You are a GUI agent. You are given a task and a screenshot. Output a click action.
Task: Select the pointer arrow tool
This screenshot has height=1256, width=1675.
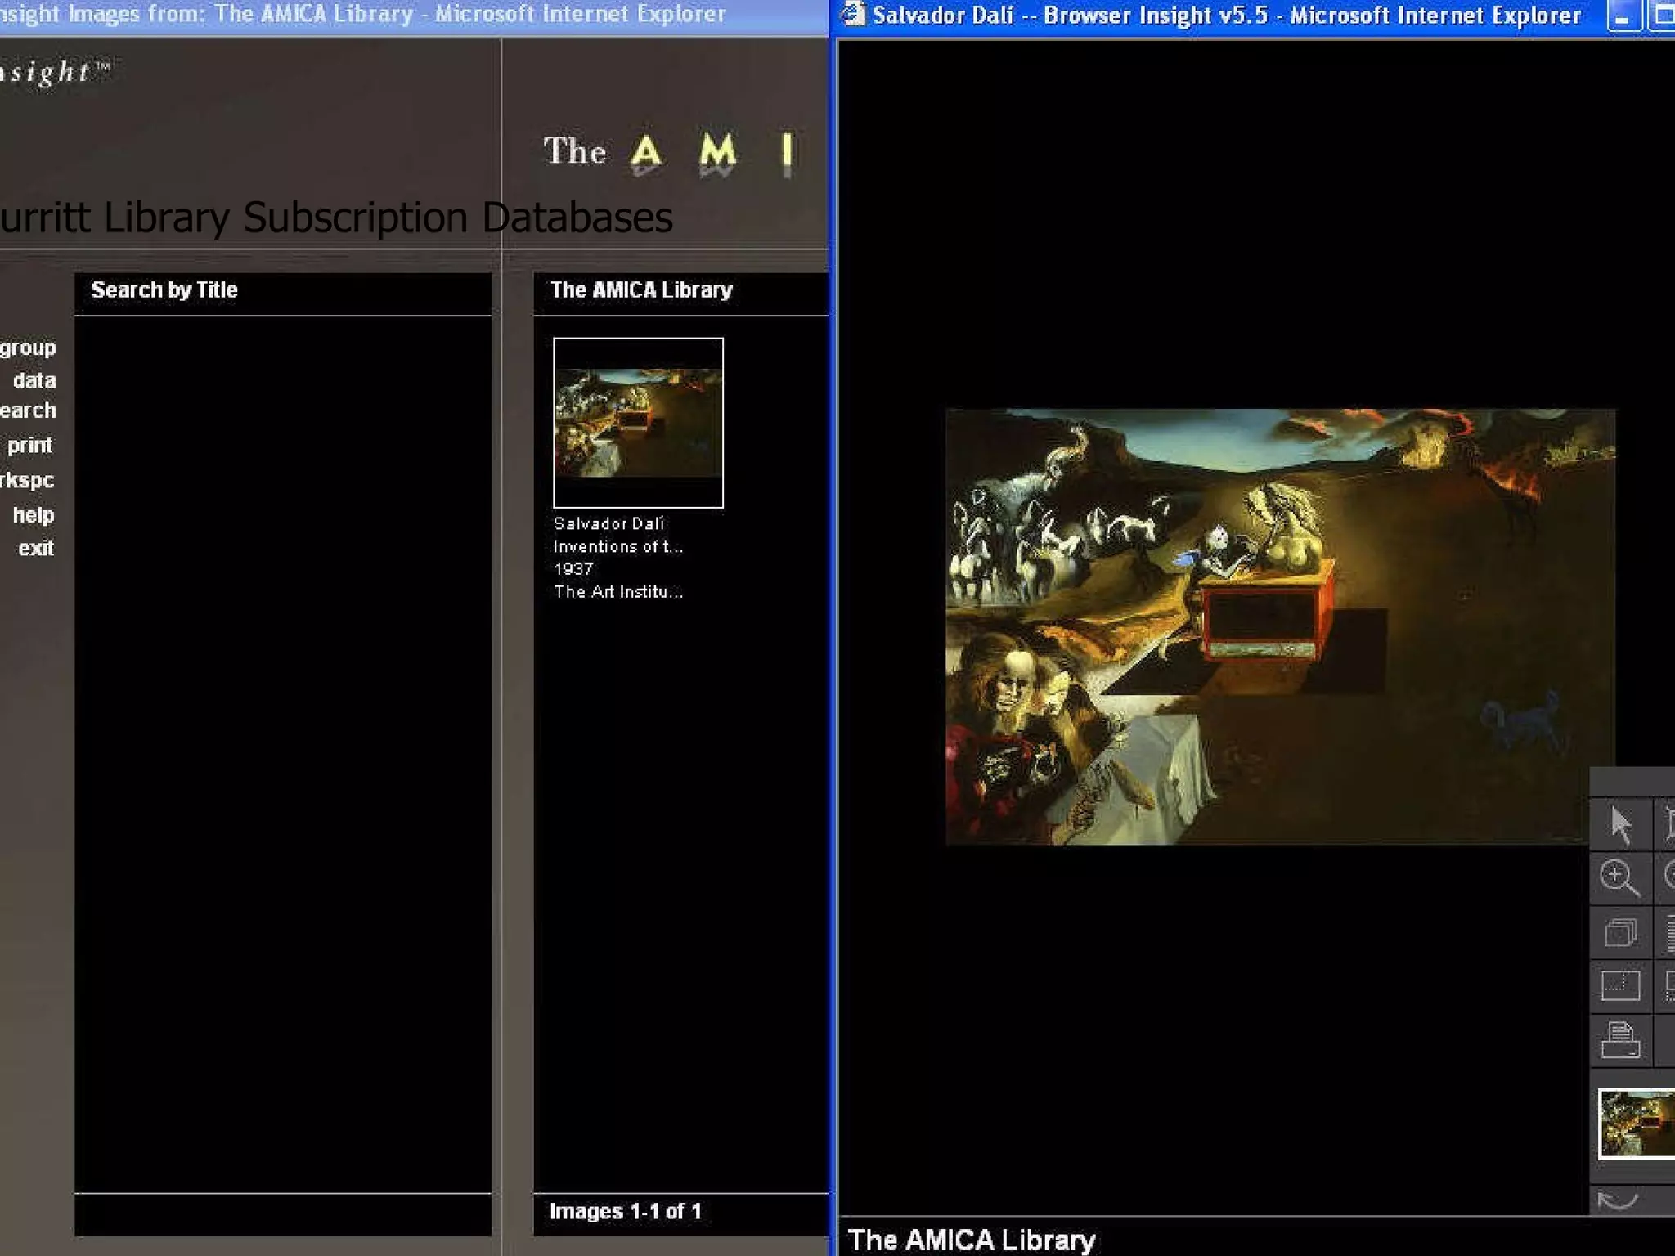(1619, 824)
